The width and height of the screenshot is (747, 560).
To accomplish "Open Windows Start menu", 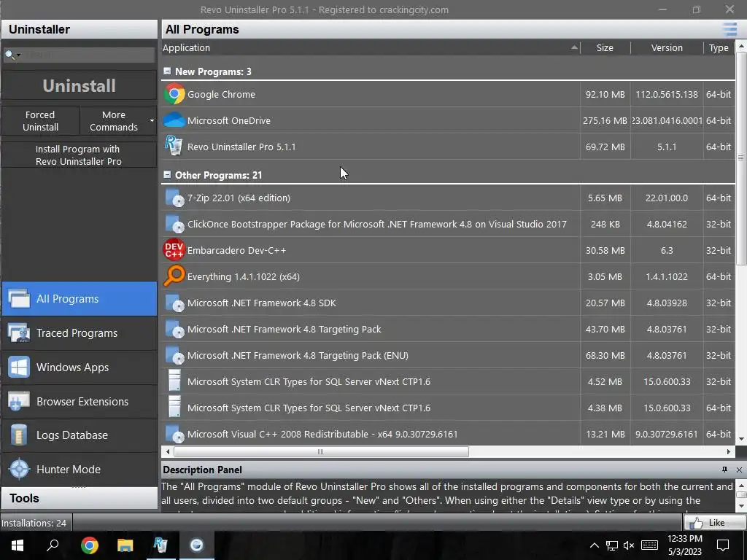I will (18, 545).
